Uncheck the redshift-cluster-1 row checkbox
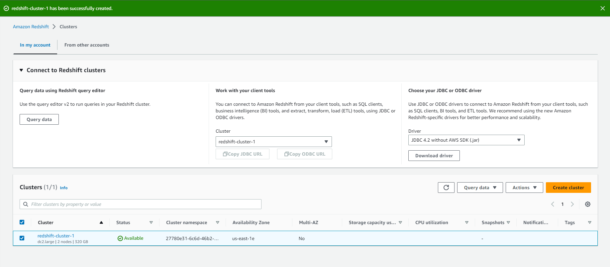This screenshot has height=267, width=610. [x=22, y=238]
